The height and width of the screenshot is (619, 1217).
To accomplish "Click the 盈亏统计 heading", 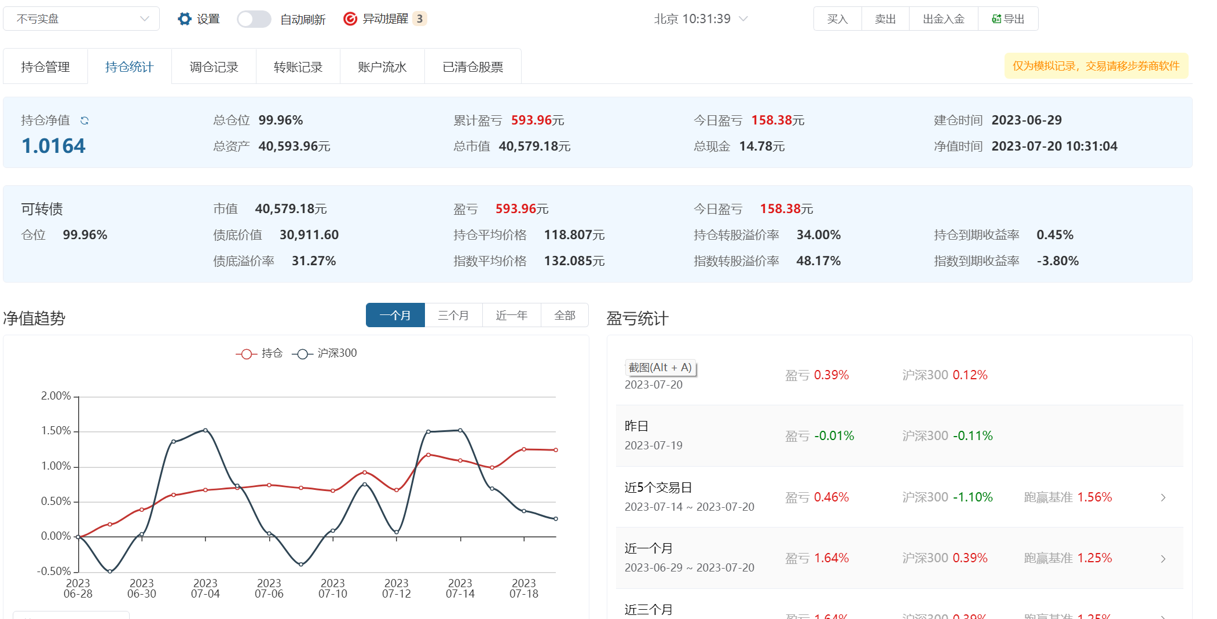I will click(x=637, y=318).
